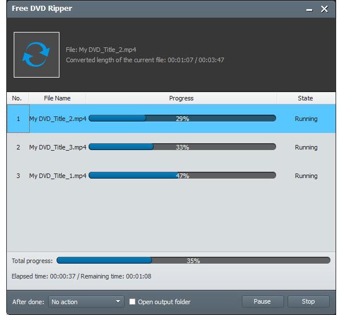Click the 29% progress bar
Image resolution: width=343 pixels, height=315 pixels.
coord(182,118)
